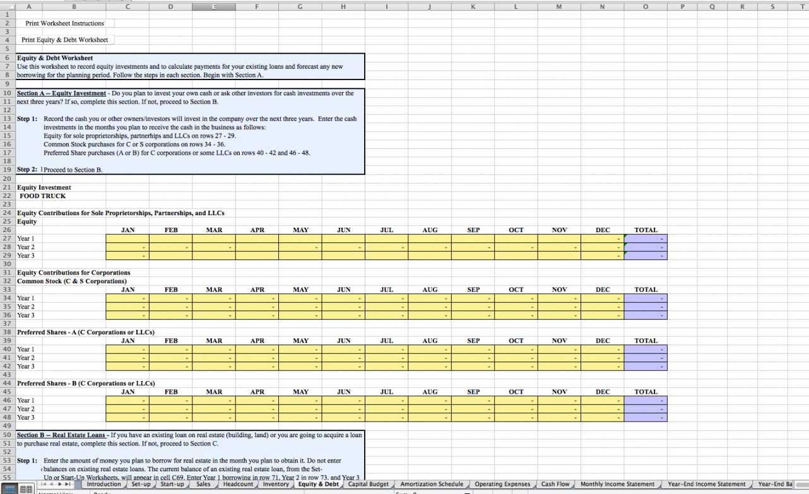This screenshot has height=494, width=809.
Task: Click Year 1 MAR common stock cell
Action: (213, 298)
